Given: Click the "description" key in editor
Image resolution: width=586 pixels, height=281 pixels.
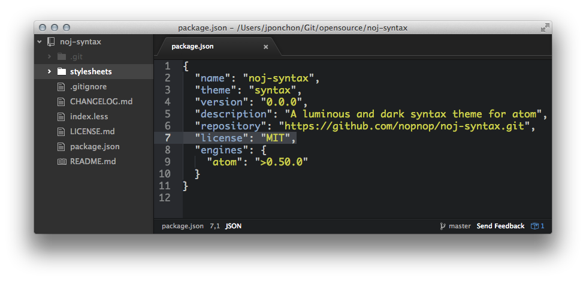Looking at the screenshot, I should coord(234,114).
